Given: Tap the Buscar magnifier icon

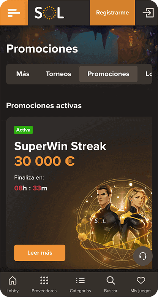Looking at the screenshot, I should coord(111,281).
